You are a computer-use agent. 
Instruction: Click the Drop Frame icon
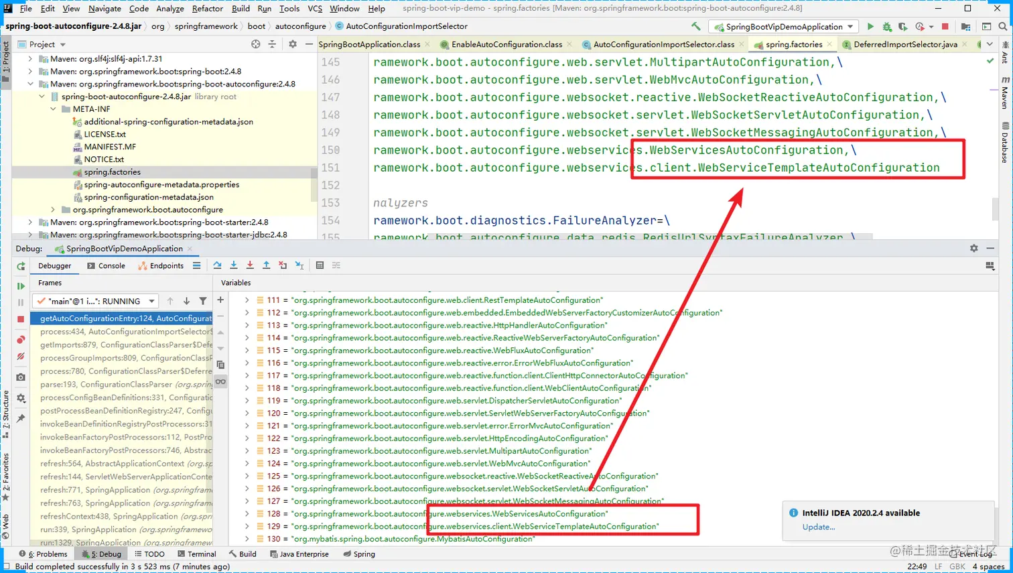coord(283,265)
